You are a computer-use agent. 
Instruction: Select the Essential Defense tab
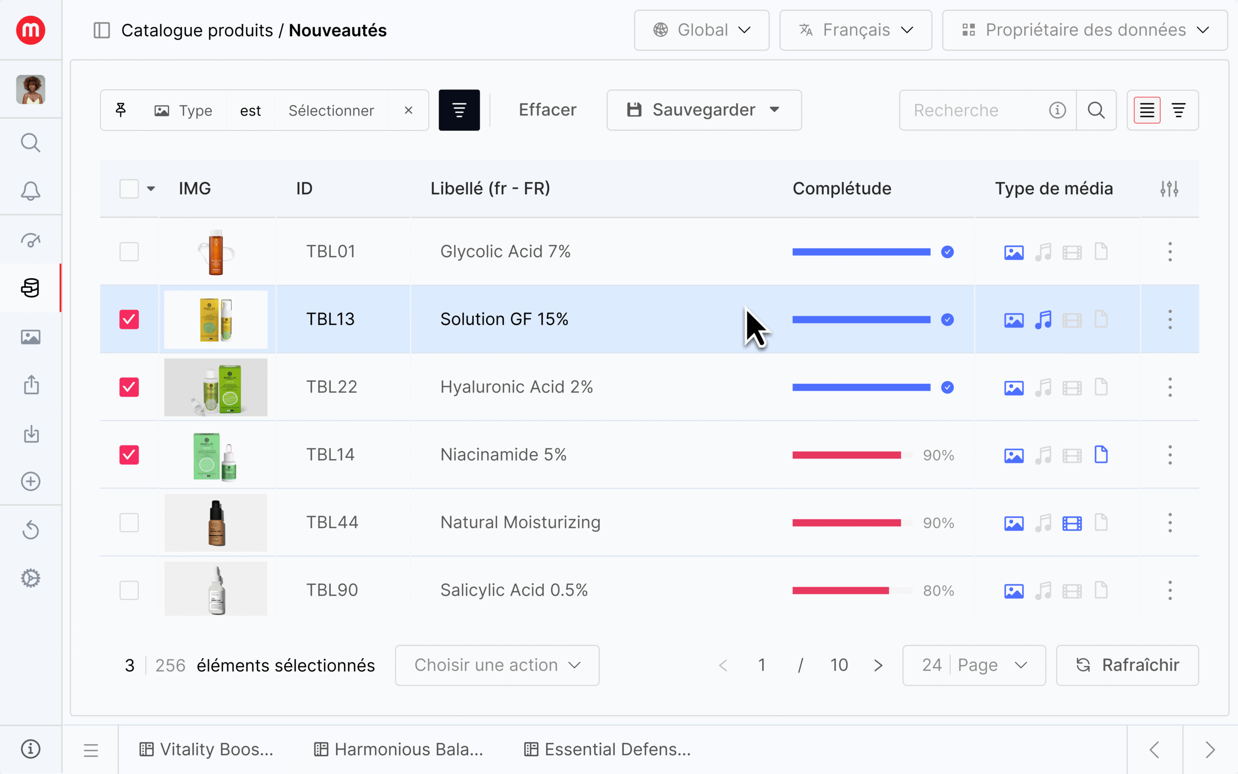point(607,749)
